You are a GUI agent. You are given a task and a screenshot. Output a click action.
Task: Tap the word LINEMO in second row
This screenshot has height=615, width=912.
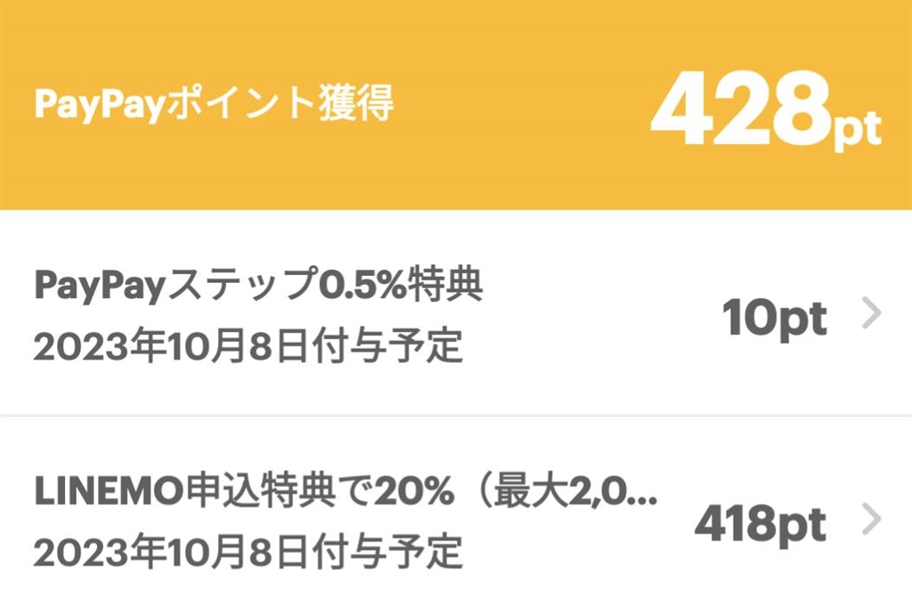99,492
